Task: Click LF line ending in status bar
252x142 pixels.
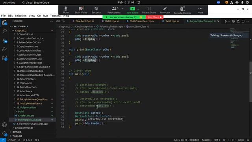Action: pyautogui.click(x=224, y=140)
